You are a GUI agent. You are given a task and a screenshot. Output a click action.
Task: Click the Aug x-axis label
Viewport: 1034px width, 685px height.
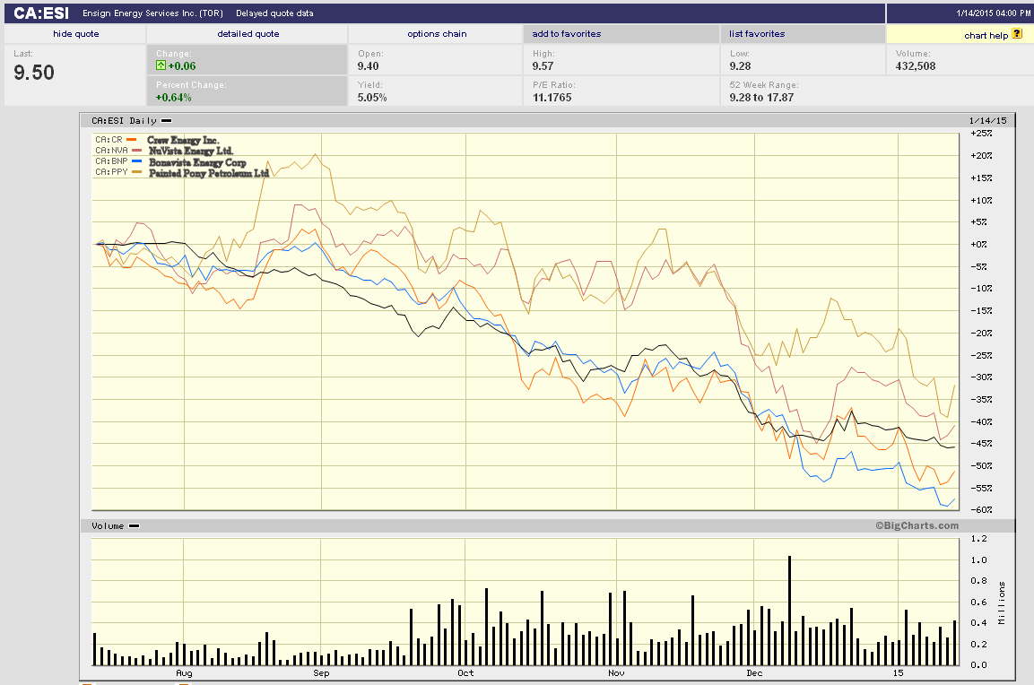[184, 673]
